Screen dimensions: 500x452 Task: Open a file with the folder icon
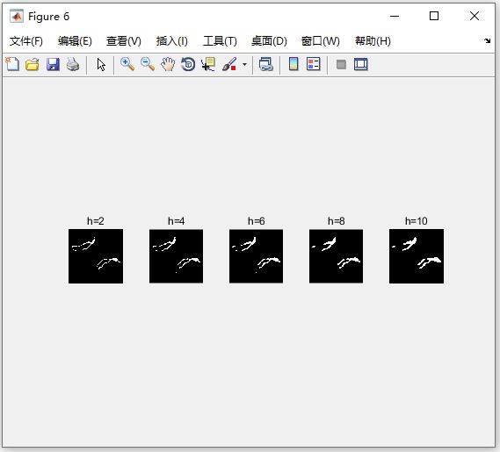33,64
